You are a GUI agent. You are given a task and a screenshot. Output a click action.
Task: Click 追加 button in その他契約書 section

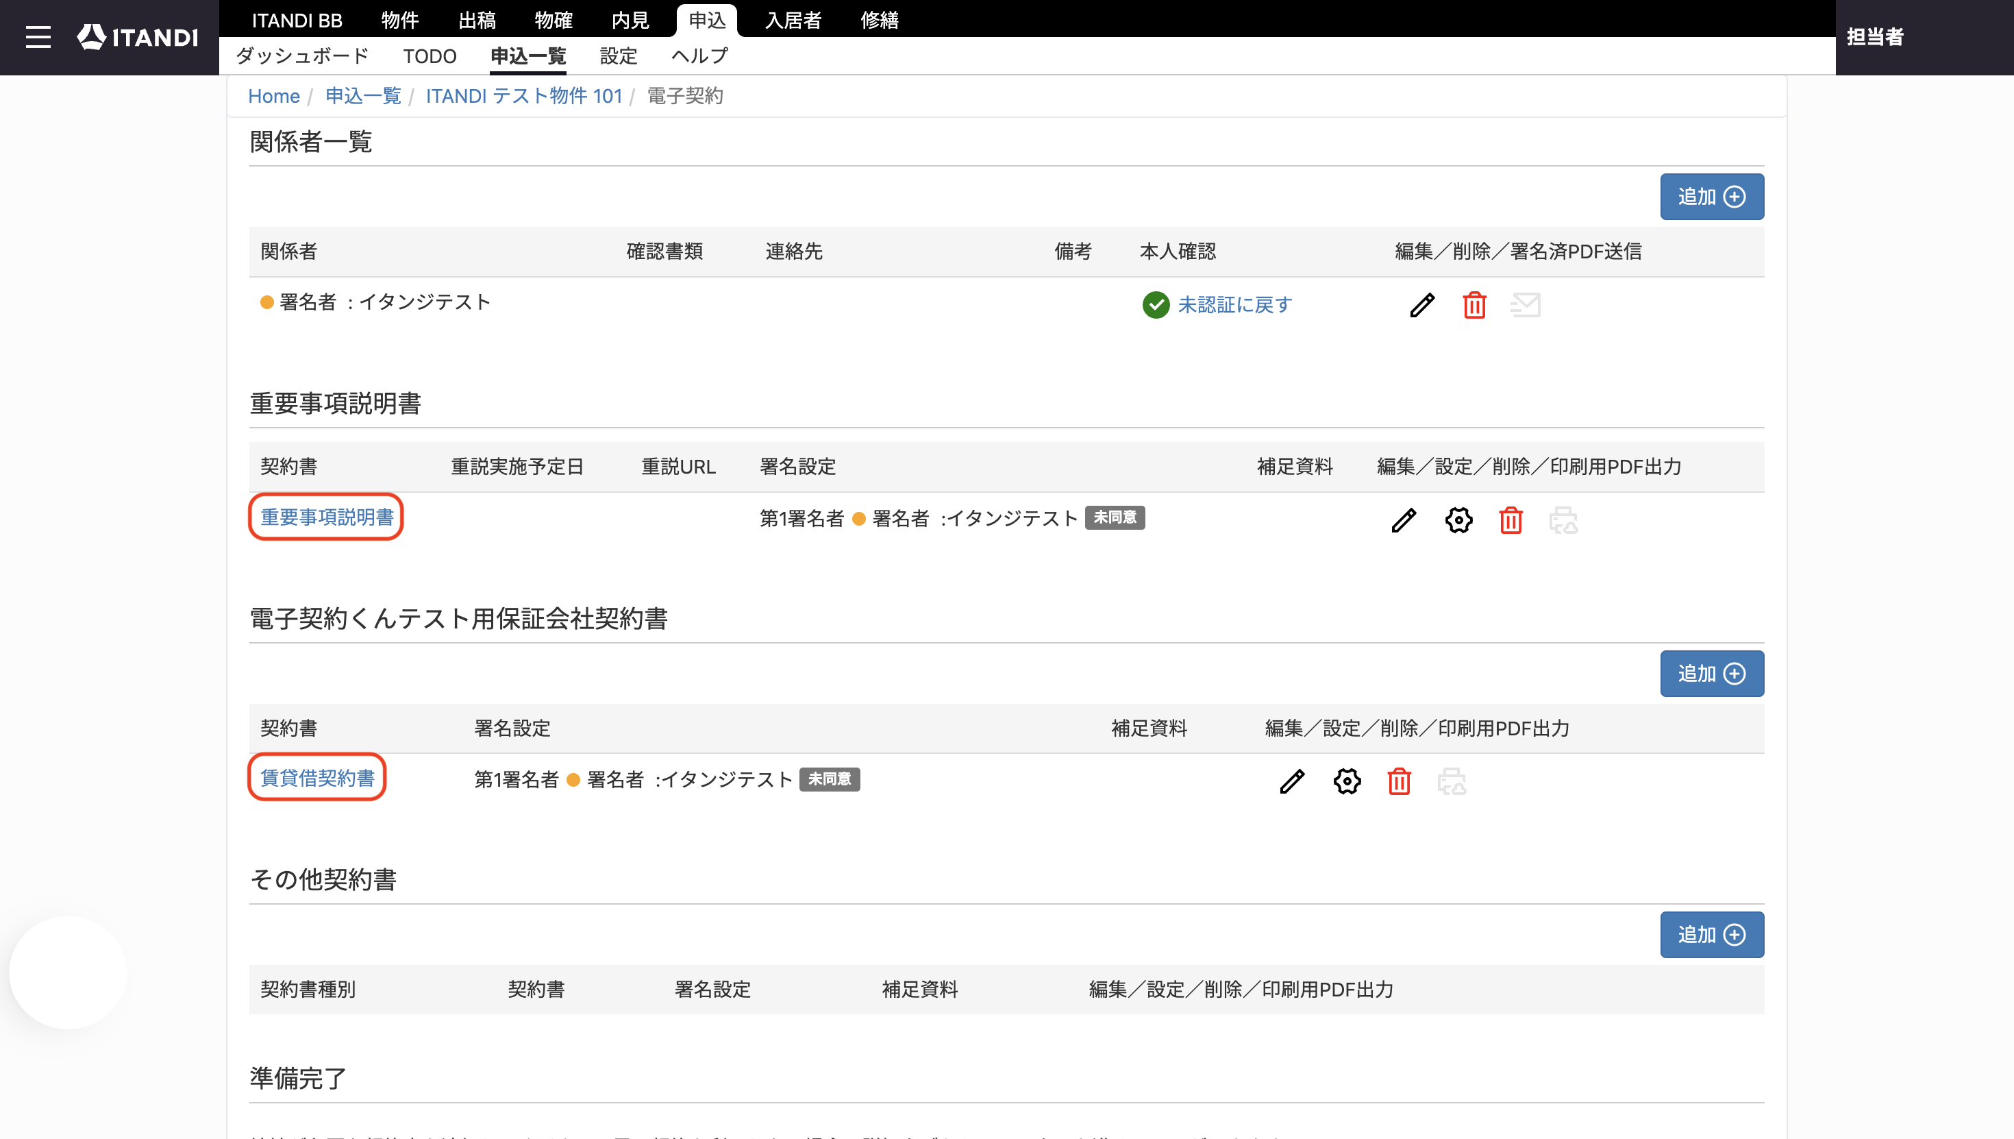(1711, 935)
